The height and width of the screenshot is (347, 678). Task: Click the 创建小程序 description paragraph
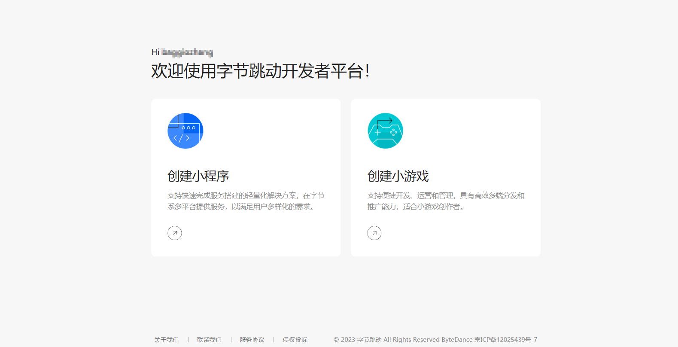(x=246, y=201)
